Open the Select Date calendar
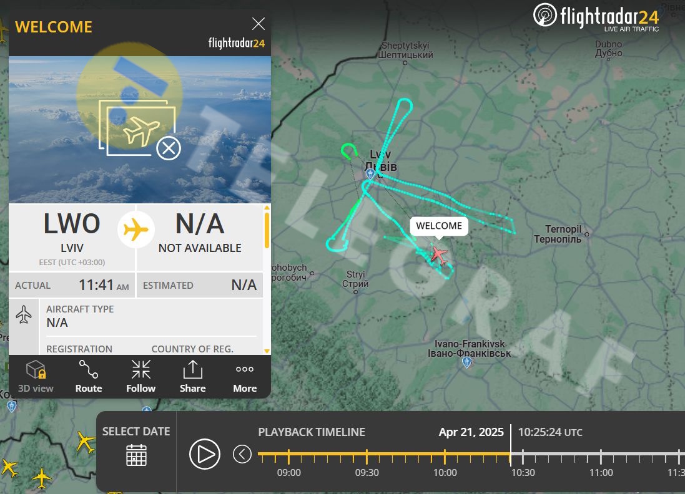 pos(136,455)
